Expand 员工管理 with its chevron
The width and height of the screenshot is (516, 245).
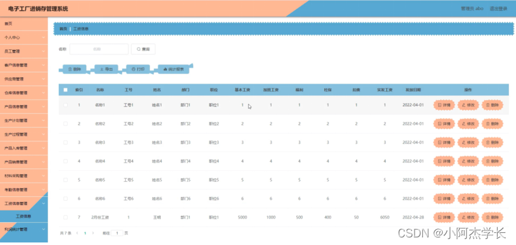(44, 51)
